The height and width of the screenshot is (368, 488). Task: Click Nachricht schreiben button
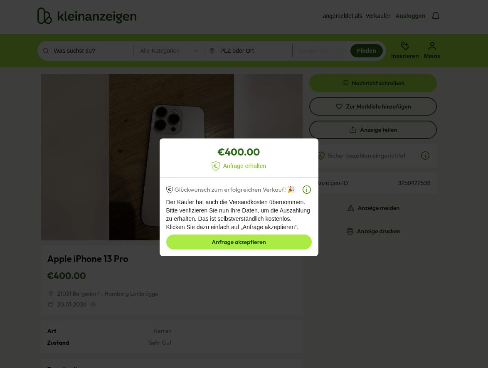[373, 83]
